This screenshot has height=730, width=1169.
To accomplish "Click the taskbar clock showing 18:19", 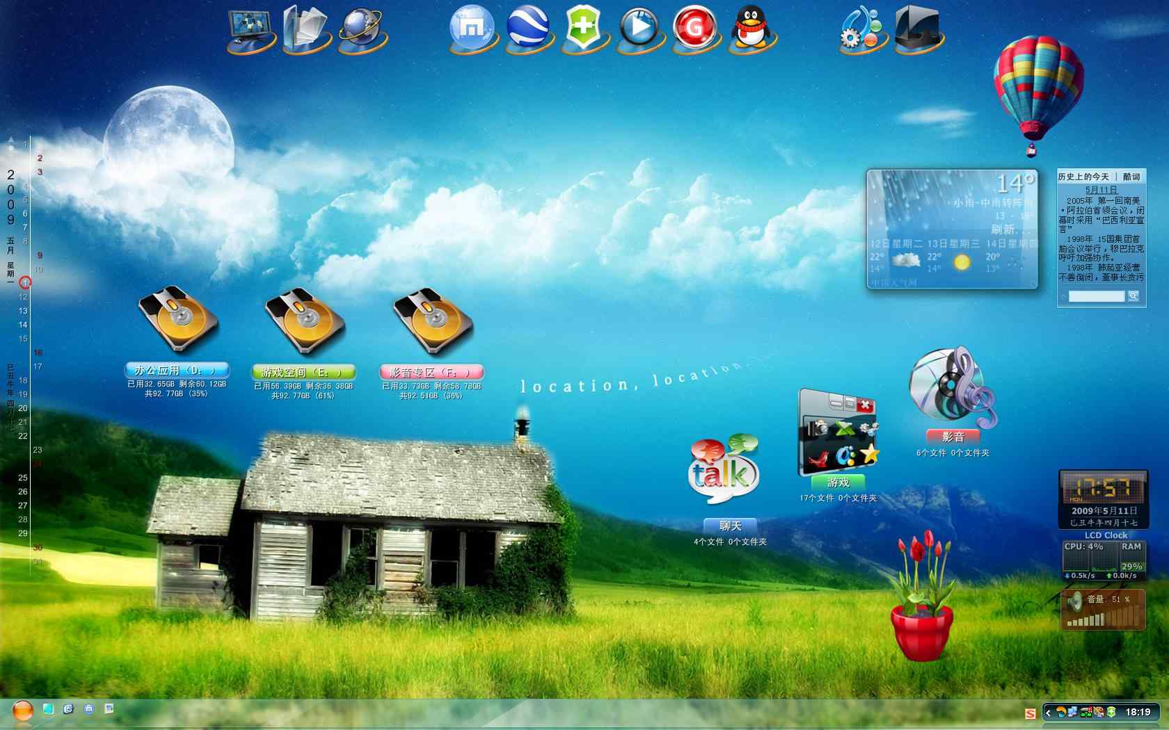I will coord(1138,712).
